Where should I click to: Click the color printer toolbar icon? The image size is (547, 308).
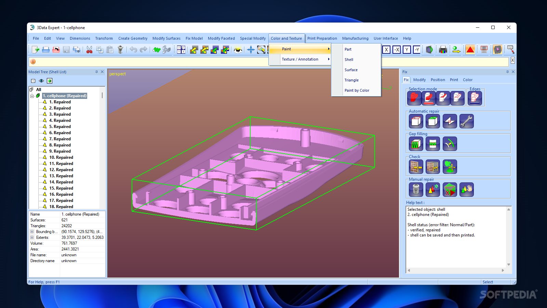(x=443, y=50)
